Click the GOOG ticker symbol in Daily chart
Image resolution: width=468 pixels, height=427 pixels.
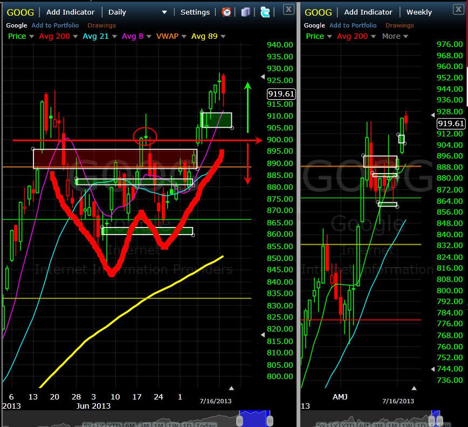coord(20,12)
